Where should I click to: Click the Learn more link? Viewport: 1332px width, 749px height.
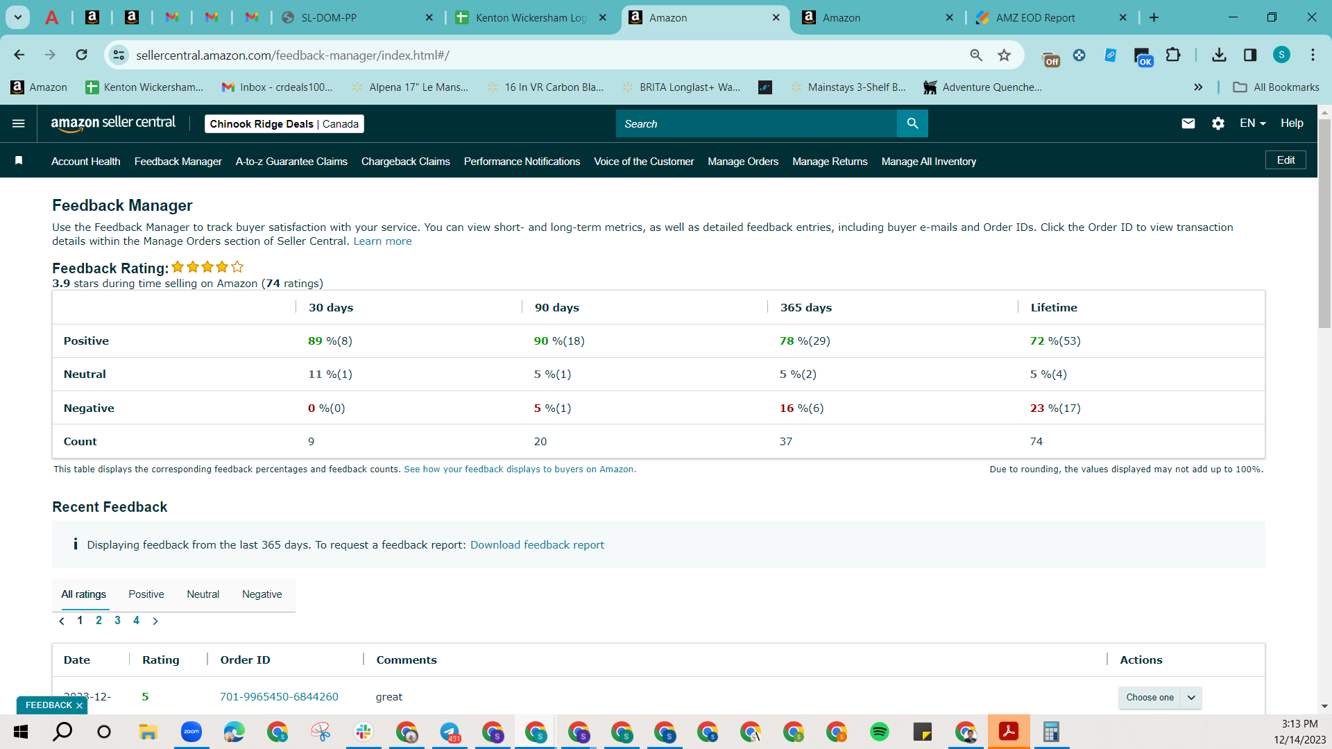382,241
